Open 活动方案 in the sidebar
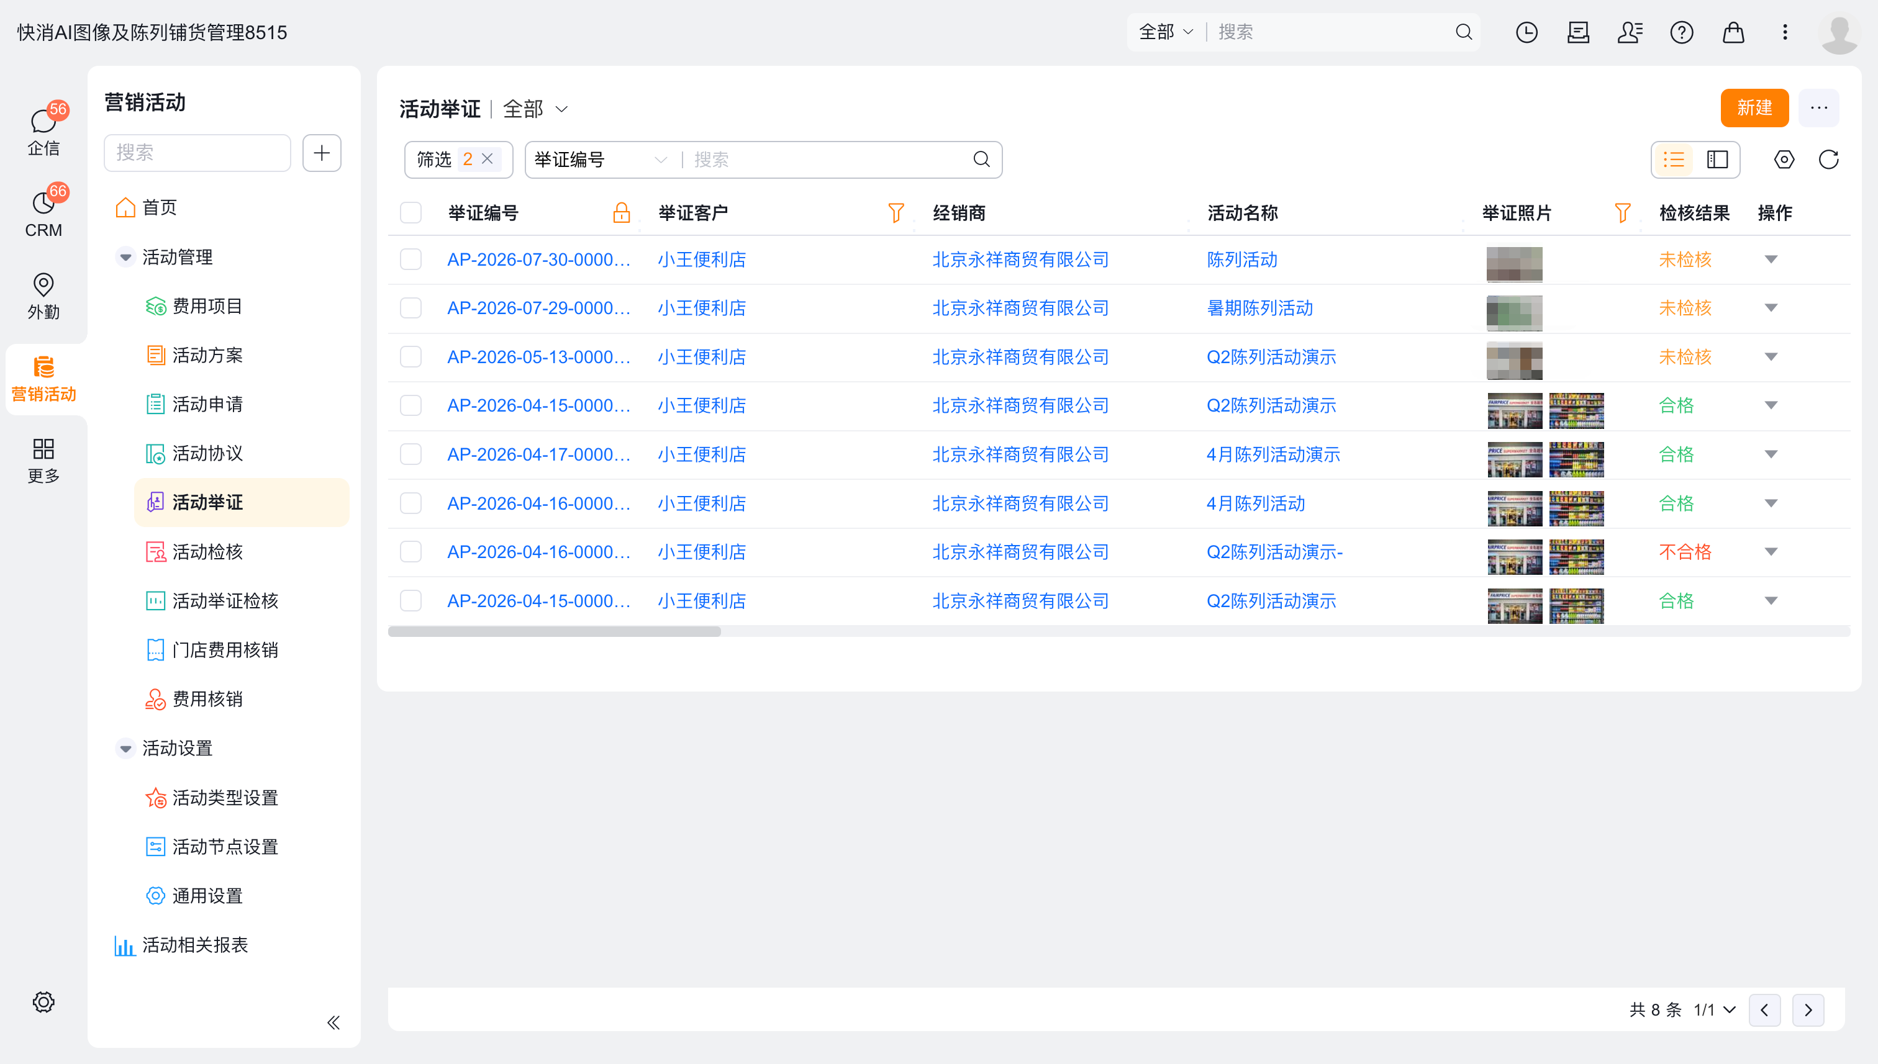1878x1064 pixels. point(207,355)
